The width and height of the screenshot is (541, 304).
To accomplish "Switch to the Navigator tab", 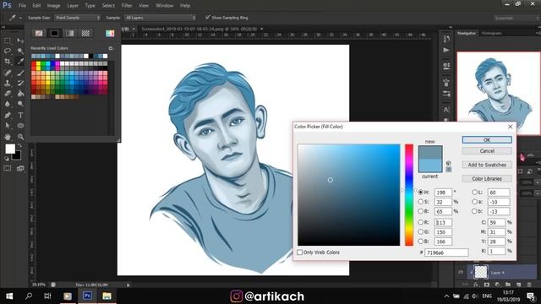I will pos(467,33).
